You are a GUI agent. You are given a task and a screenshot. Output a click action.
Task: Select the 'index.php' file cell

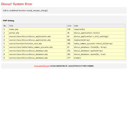point(38,29)
